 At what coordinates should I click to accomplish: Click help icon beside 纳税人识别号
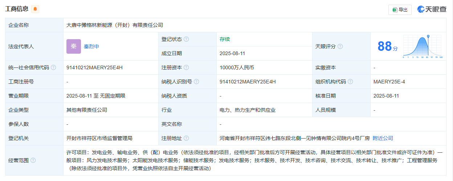click(196, 82)
